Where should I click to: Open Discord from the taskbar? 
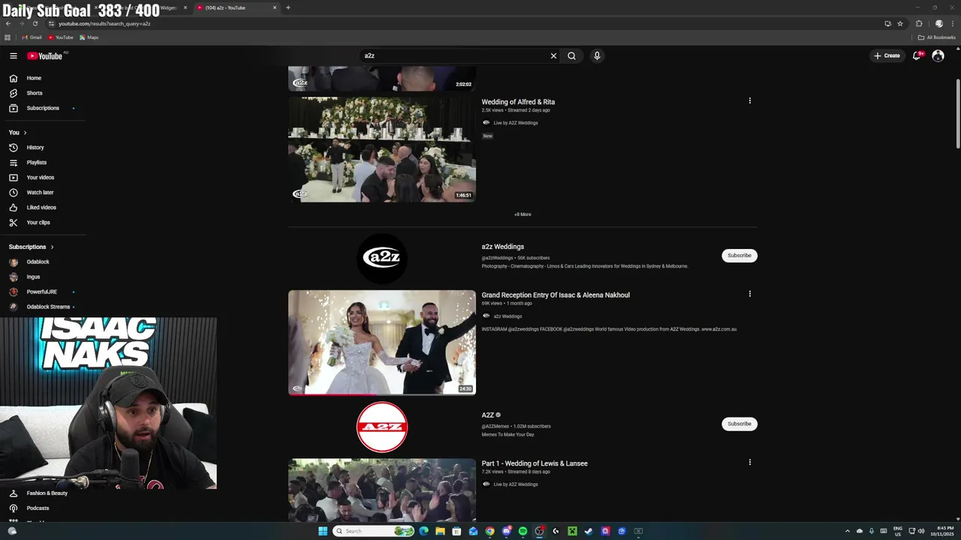click(507, 531)
